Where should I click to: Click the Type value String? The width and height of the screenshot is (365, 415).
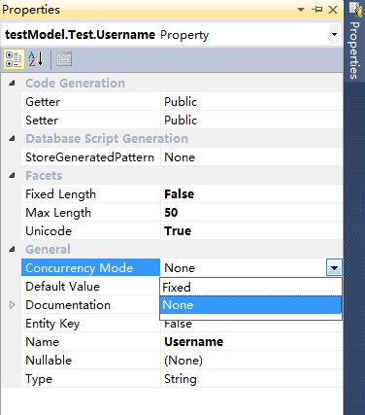click(181, 379)
